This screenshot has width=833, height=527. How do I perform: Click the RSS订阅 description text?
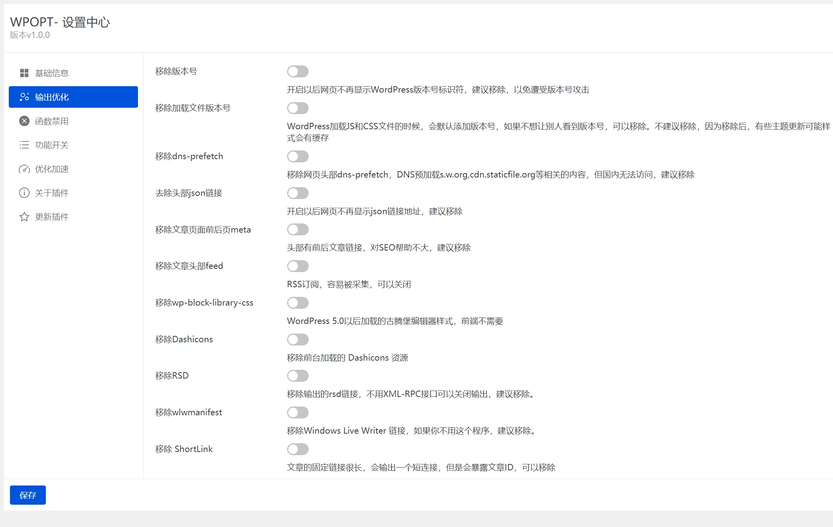click(349, 284)
